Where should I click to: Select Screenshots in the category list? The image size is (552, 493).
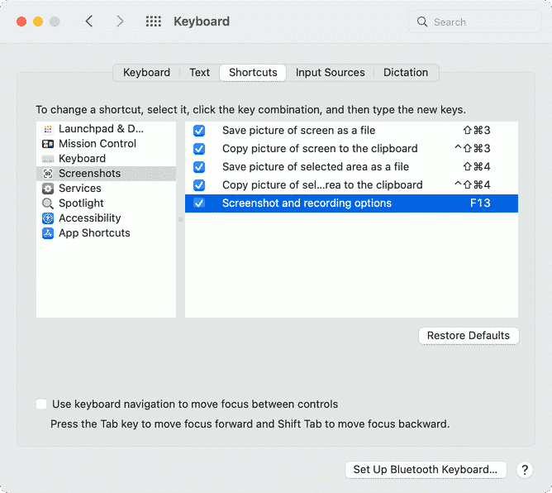[106, 174]
